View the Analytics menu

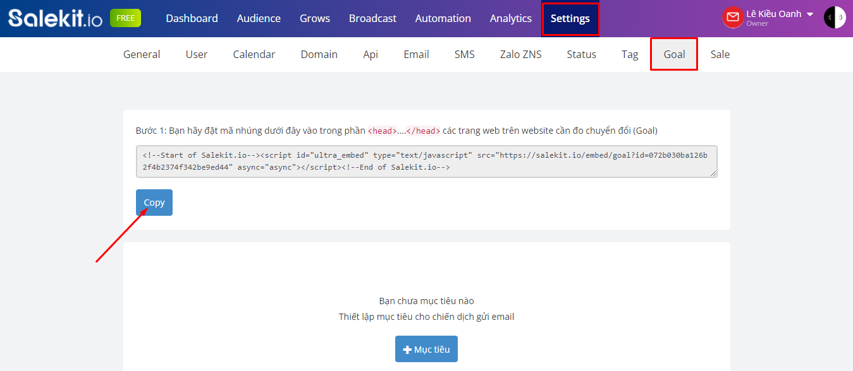[x=511, y=18]
